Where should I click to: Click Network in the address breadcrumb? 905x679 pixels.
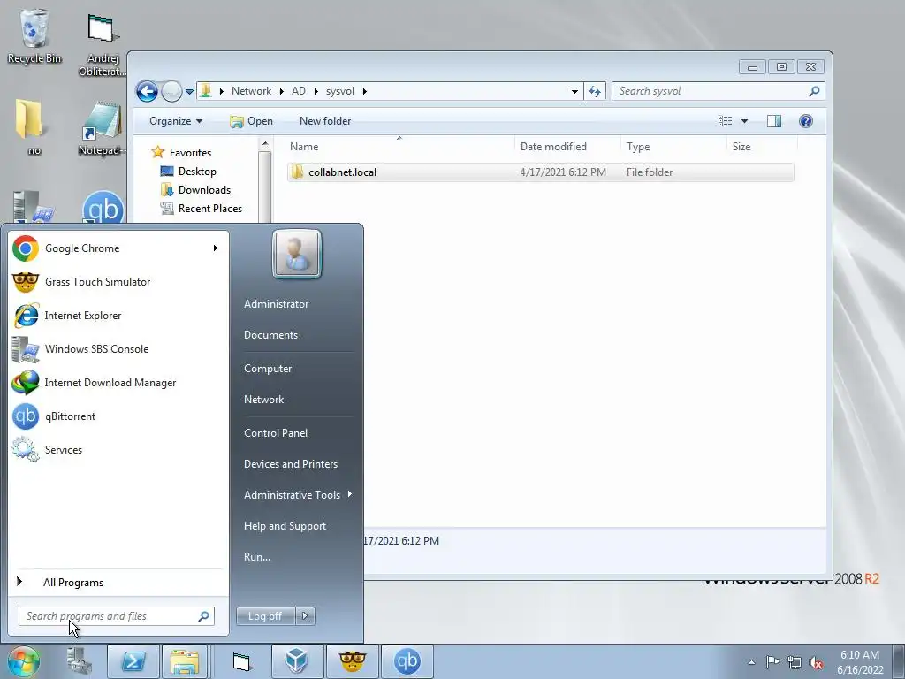click(x=251, y=91)
